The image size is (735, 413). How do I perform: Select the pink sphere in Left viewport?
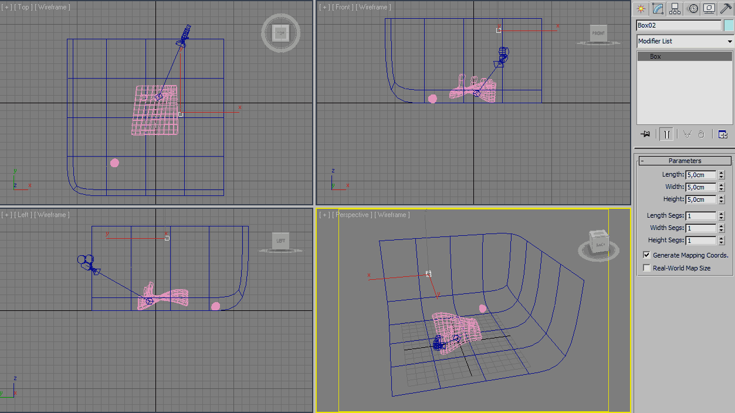(x=216, y=306)
